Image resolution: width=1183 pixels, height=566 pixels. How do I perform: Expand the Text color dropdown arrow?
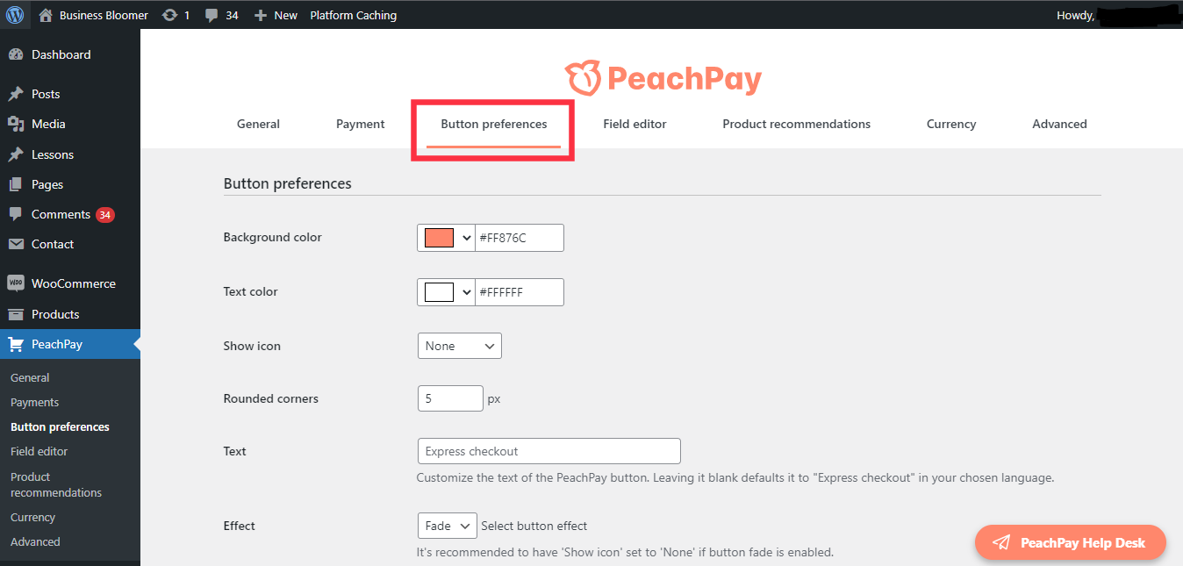click(x=466, y=292)
